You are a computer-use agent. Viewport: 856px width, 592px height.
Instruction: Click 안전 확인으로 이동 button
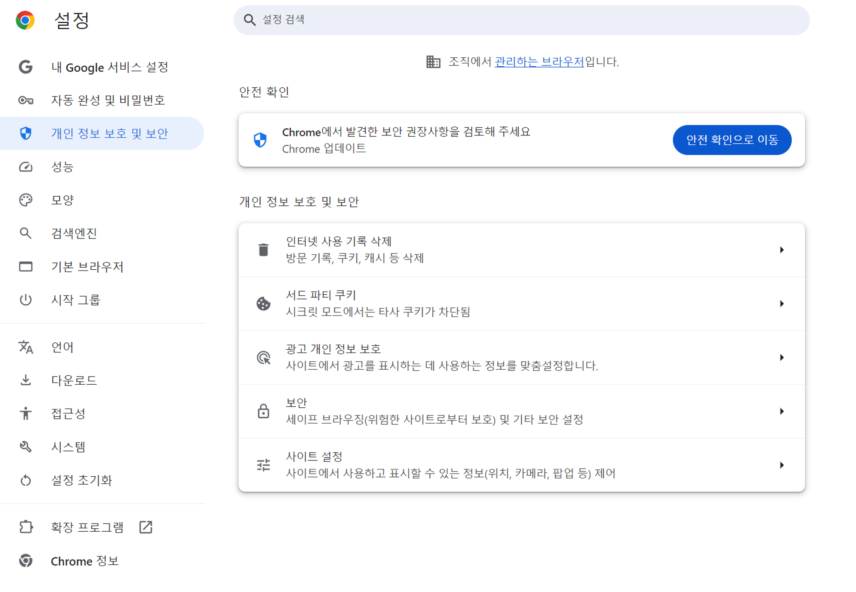click(x=732, y=140)
